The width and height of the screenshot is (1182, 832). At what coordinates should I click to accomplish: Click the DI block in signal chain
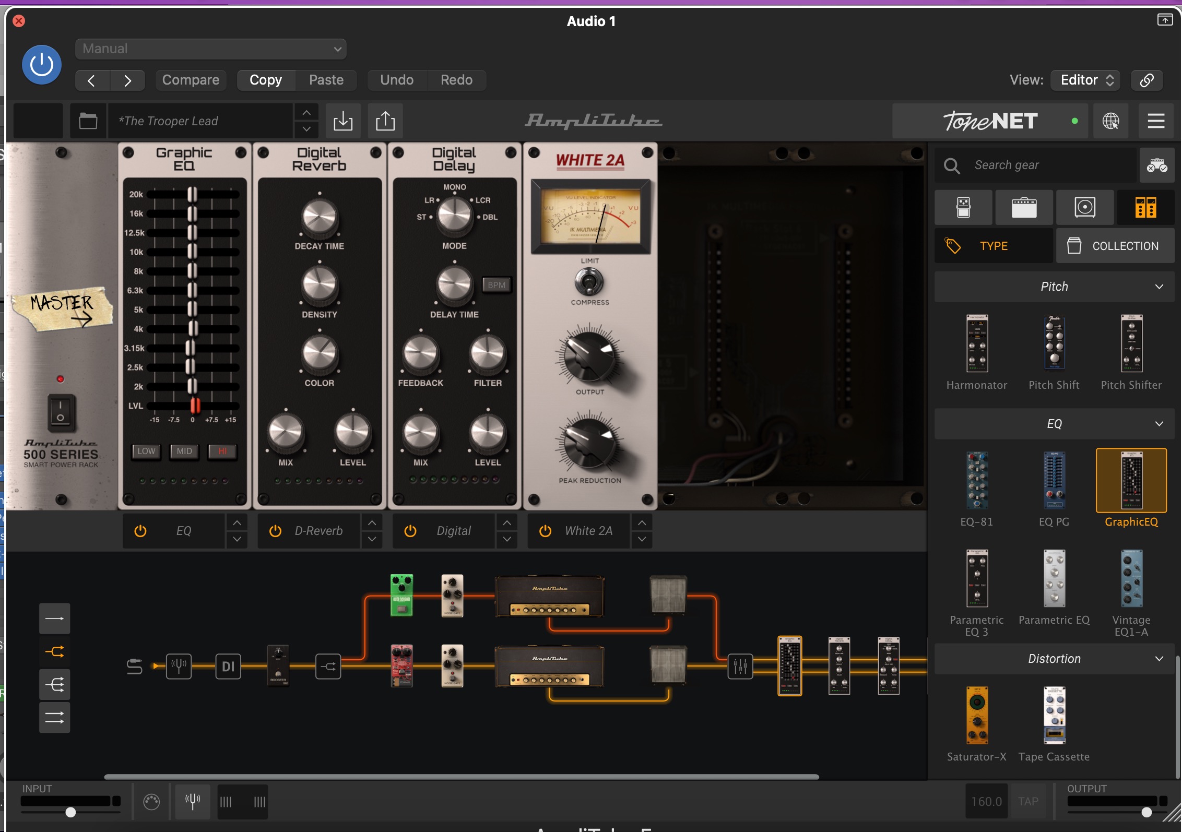(228, 666)
